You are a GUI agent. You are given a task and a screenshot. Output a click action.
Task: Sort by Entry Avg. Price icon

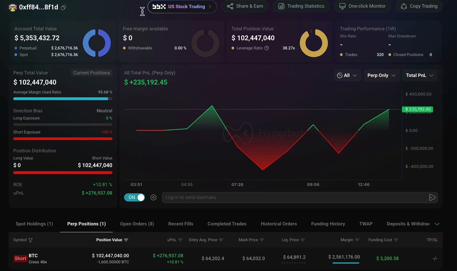pos(221,240)
